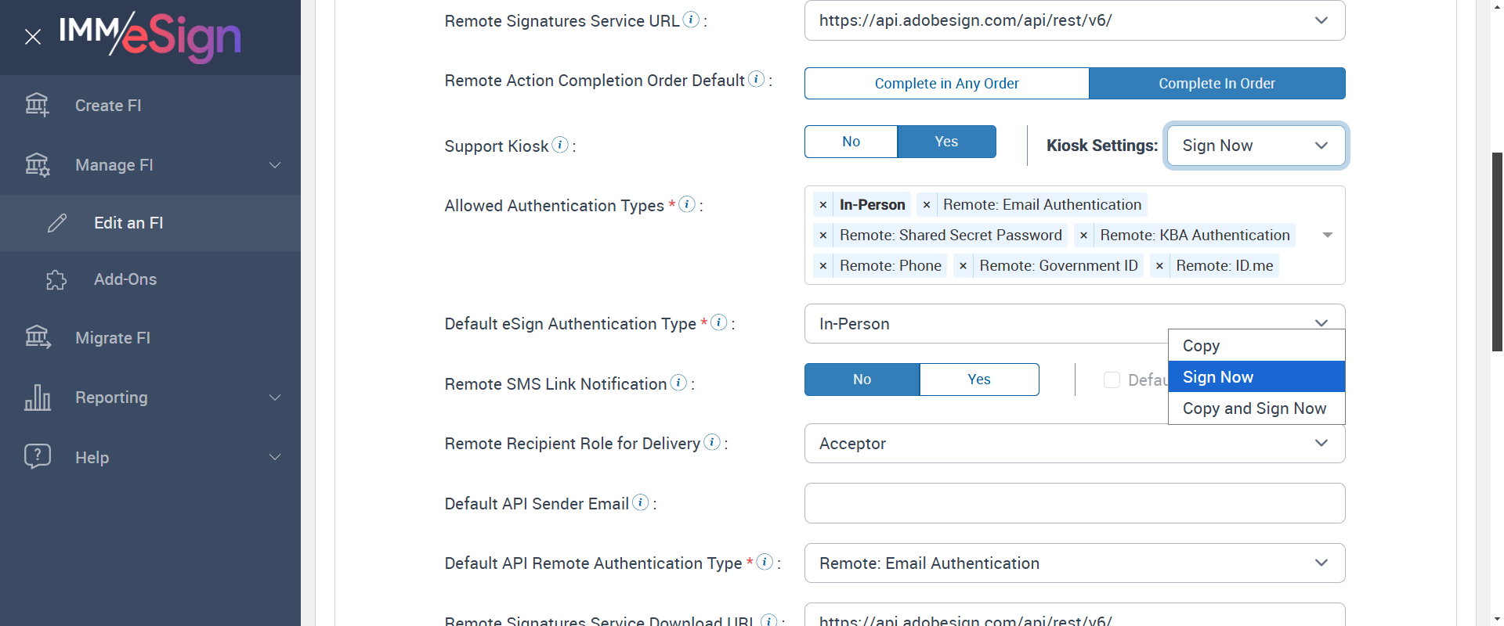Screen dimensions: 1504x626
Task: Click the Reporting bar chart icon
Action: pyautogui.click(x=37, y=398)
